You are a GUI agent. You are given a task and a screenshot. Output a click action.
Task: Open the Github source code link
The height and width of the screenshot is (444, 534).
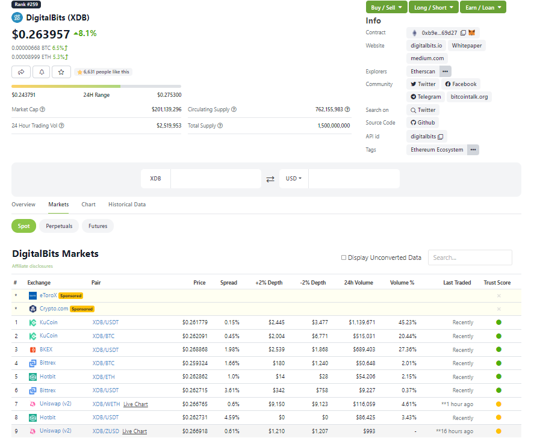click(423, 123)
